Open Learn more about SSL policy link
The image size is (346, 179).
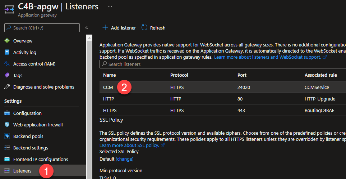click(129, 146)
